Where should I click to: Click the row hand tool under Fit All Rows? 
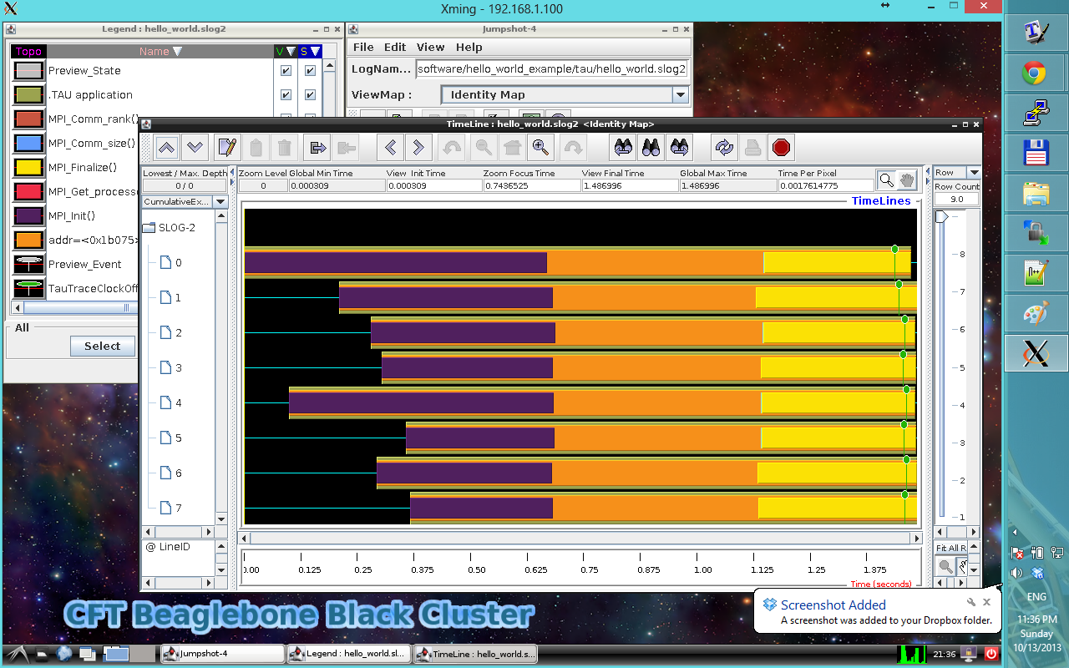tap(962, 566)
